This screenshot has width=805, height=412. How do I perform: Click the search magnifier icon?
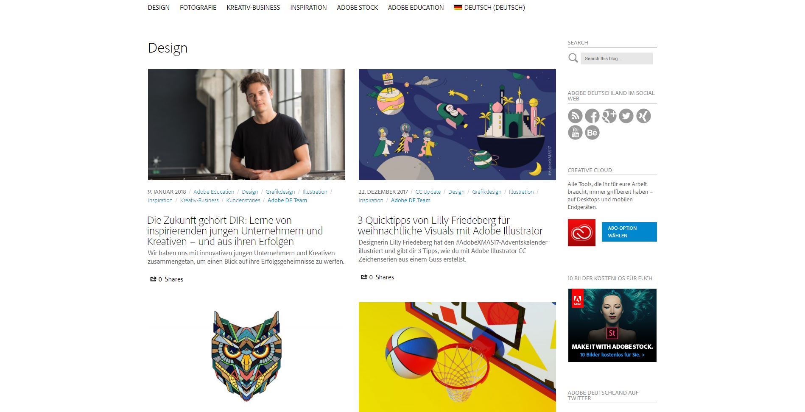[573, 58]
